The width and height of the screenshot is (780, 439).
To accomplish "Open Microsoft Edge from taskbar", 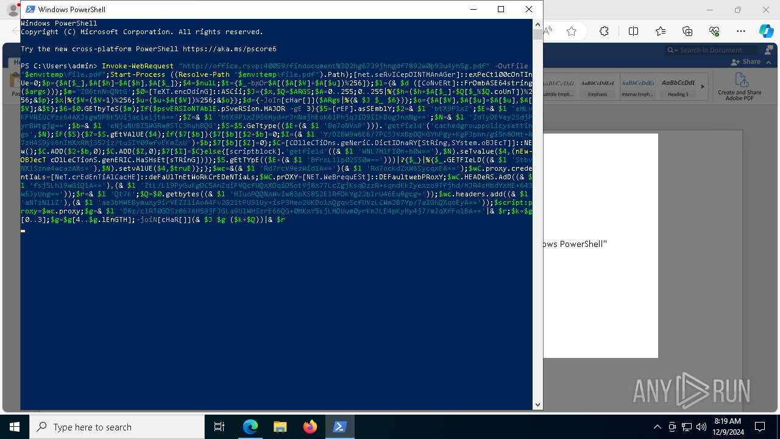I will coord(250,427).
